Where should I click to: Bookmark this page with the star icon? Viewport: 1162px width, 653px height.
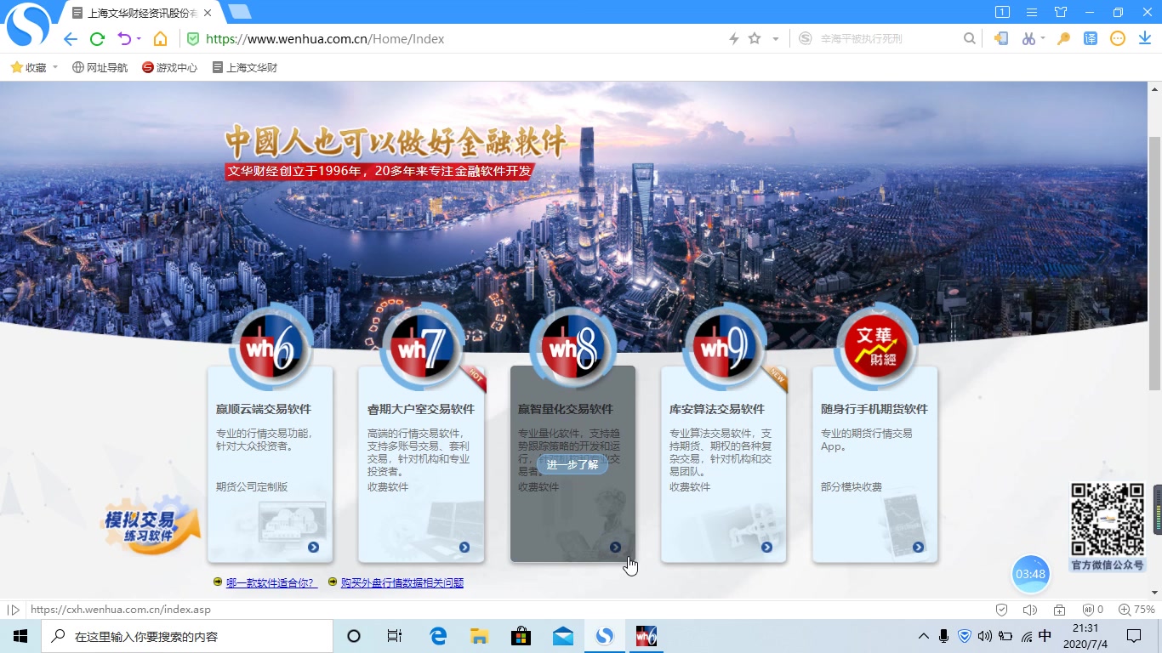click(755, 39)
